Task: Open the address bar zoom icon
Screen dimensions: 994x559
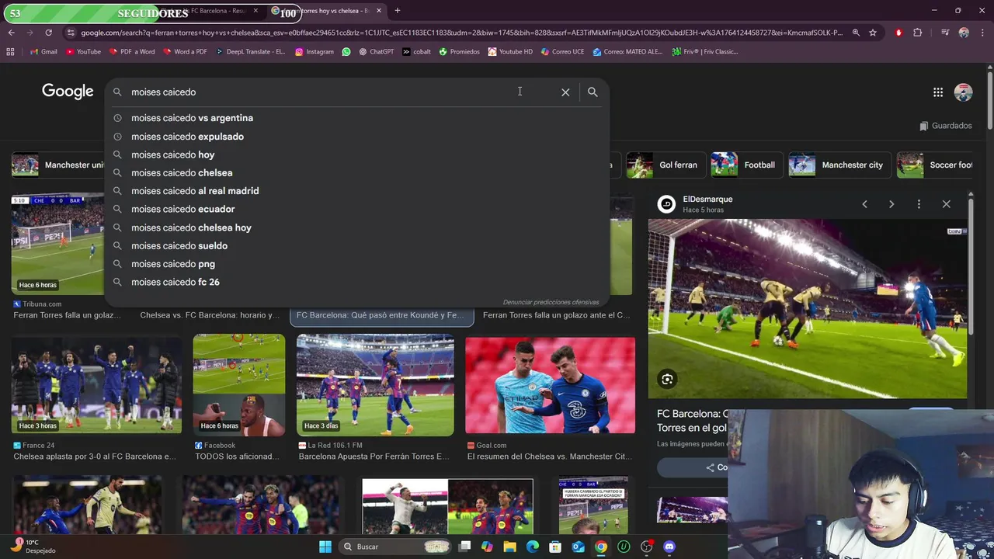Action: tap(856, 33)
